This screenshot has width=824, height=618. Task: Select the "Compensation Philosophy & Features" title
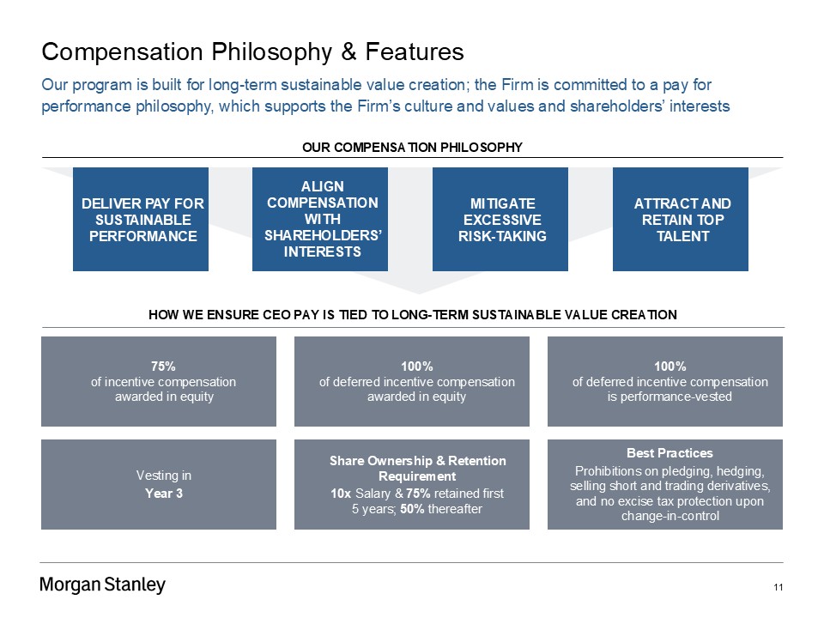point(252,52)
